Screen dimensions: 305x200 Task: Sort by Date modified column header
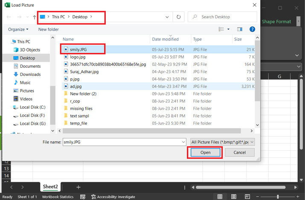[166, 39]
